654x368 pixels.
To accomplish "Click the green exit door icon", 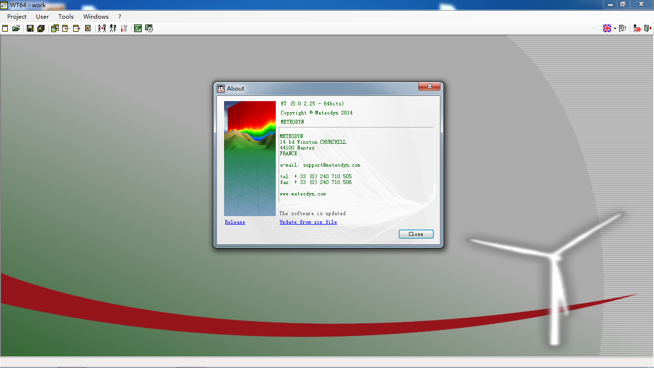I will coord(648,28).
